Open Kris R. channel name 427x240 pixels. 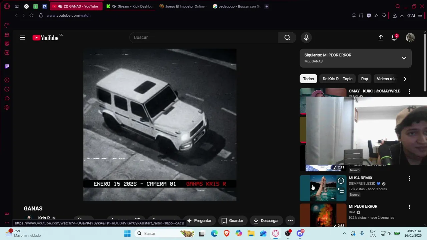coord(44,218)
